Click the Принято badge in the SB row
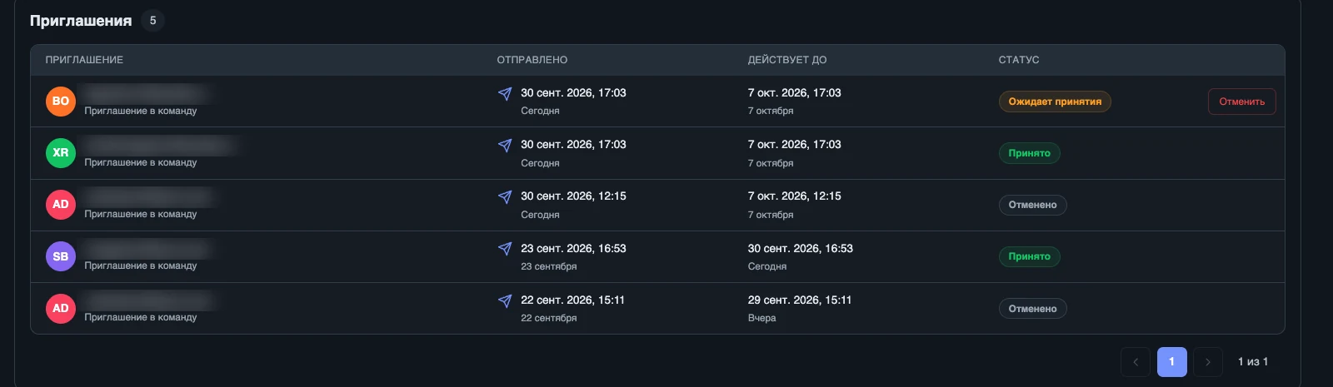The width and height of the screenshot is (1333, 387). pyautogui.click(x=1029, y=256)
